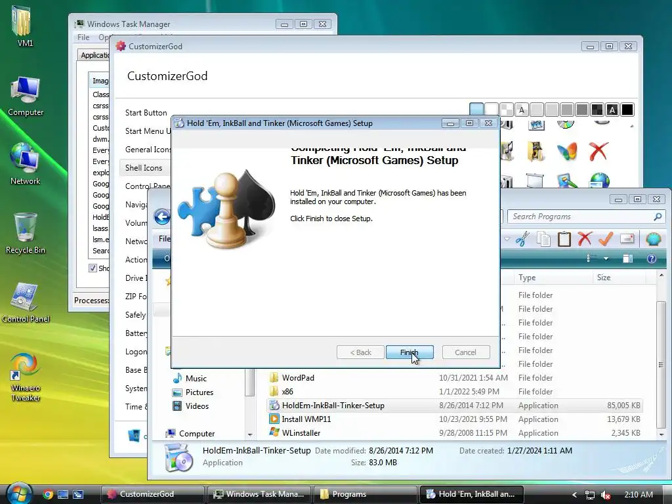Click the envelope mail icon in Programs toolbar

(627, 238)
